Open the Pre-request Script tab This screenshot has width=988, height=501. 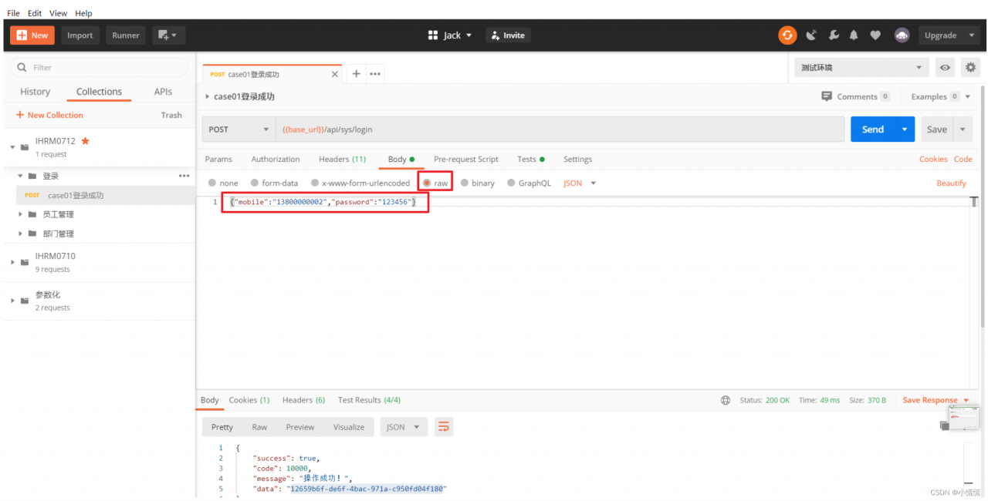pyautogui.click(x=466, y=160)
